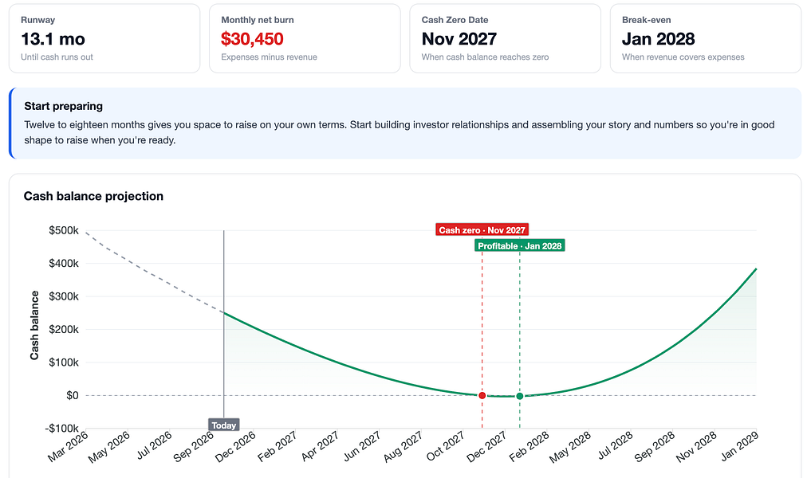This screenshot has width=811, height=478.
Task: Click the "Until cash runs out" caption
Action: pyautogui.click(x=57, y=57)
